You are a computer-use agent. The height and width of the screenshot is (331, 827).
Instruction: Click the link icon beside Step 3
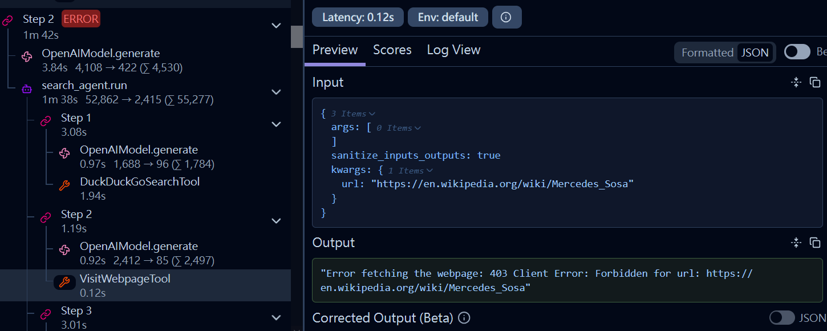(x=46, y=313)
